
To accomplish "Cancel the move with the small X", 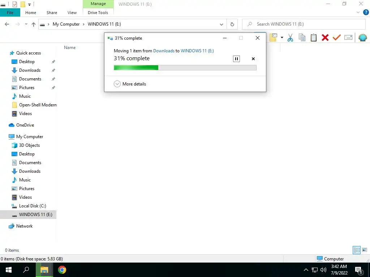I will point(253,59).
